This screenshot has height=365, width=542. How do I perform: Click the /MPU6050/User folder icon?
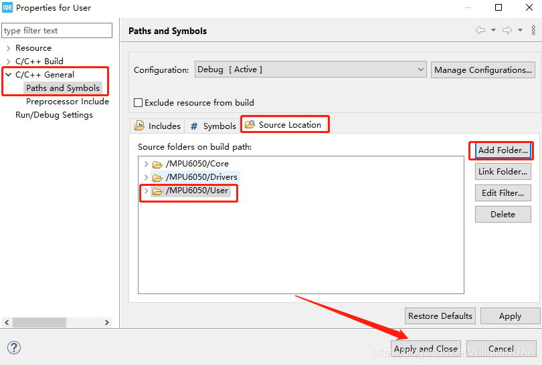pyautogui.click(x=157, y=191)
